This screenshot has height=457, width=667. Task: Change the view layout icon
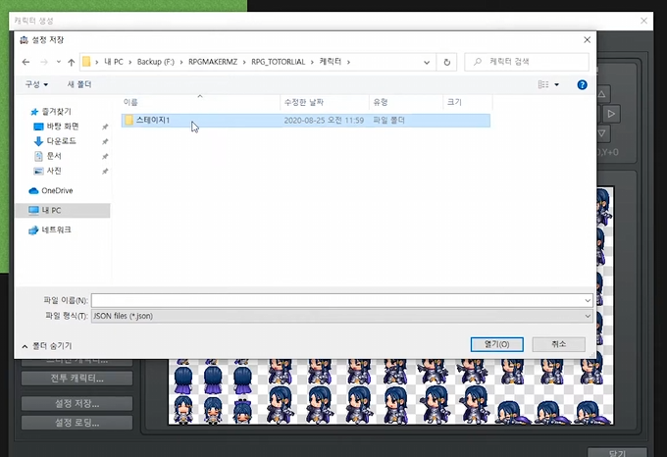click(543, 84)
